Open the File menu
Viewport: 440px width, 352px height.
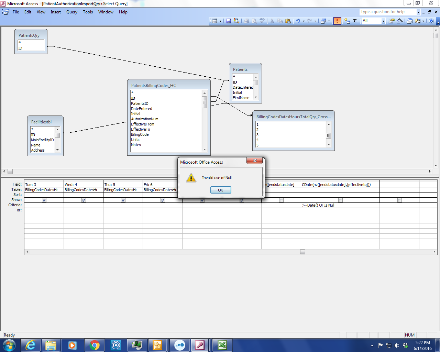[16, 12]
